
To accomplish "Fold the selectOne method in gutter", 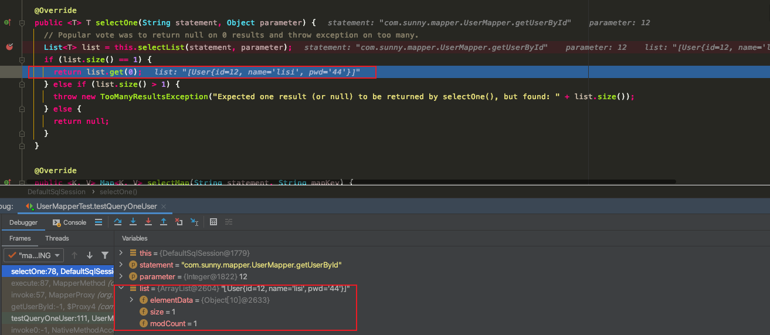I will [22, 23].
